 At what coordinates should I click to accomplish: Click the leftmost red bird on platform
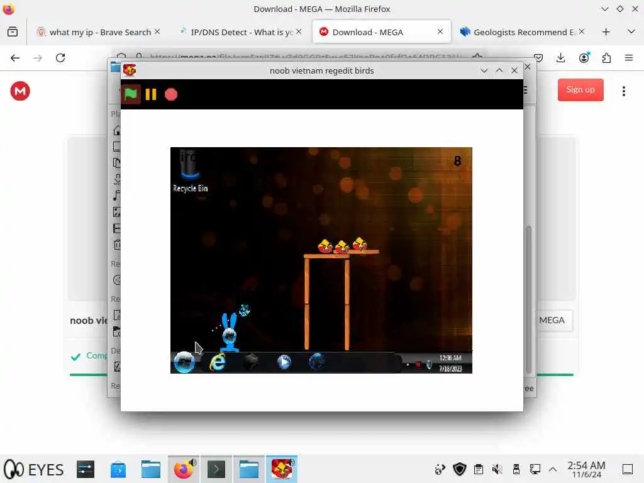[325, 246]
